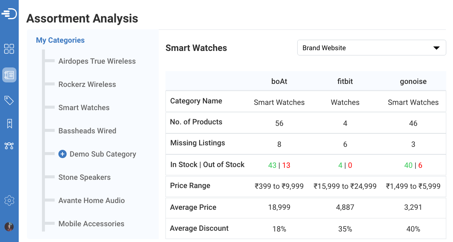Select Mobile Accessories from My Categories
The height and width of the screenshot is (242, 453).
pyautogui.click(x=91, y=224)
